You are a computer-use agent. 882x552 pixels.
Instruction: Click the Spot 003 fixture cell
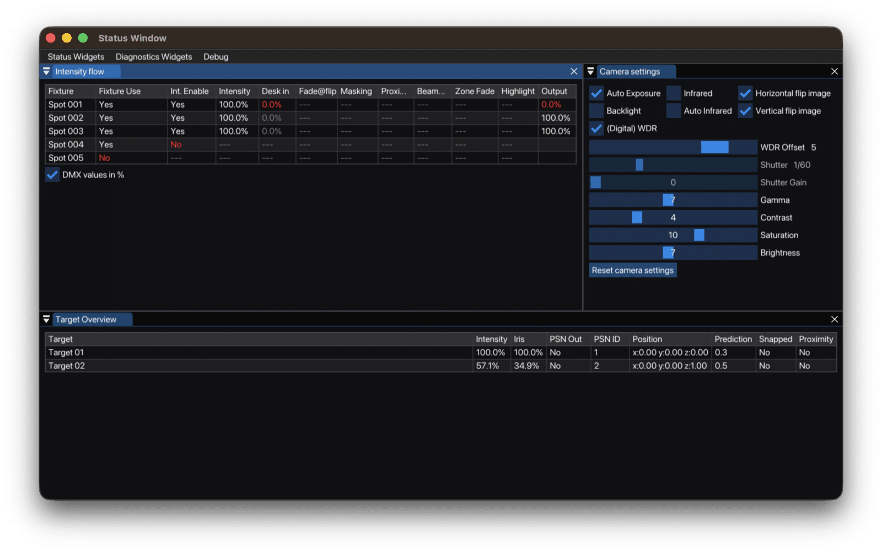pyautogui.click(x=70, y=131)
